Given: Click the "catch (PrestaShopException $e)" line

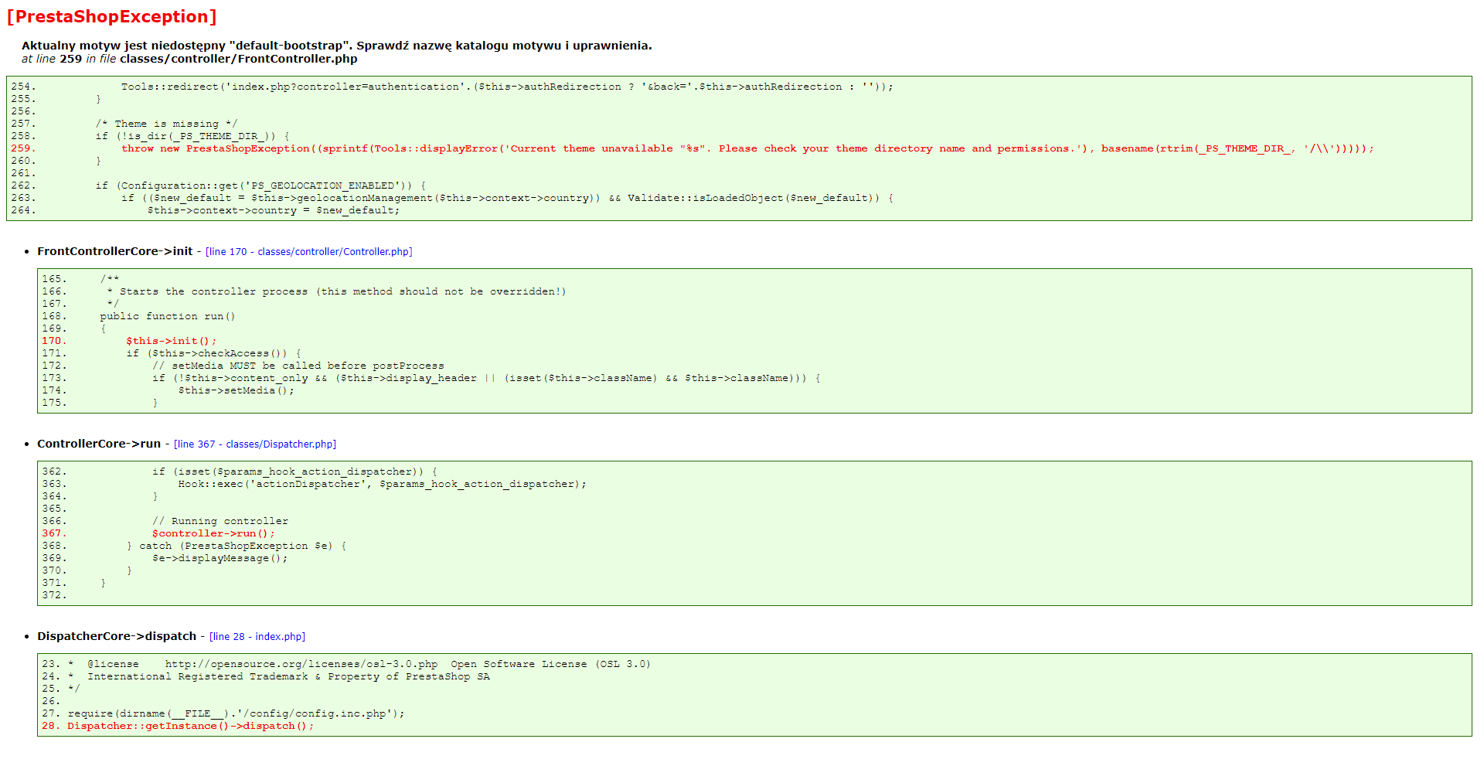Looking at the screenshot, I should (237, 546).
